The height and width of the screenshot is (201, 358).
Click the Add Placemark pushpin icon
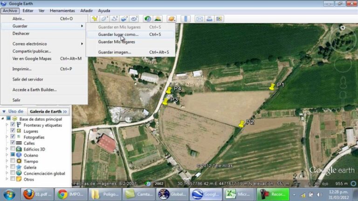pyautogui.click(x=95, y=19)
